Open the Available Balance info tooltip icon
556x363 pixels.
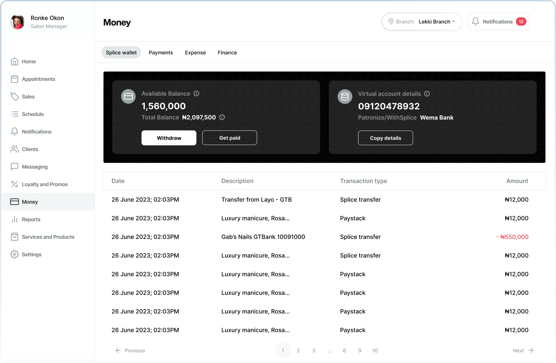pyautogui.click(x=197, y=94)
